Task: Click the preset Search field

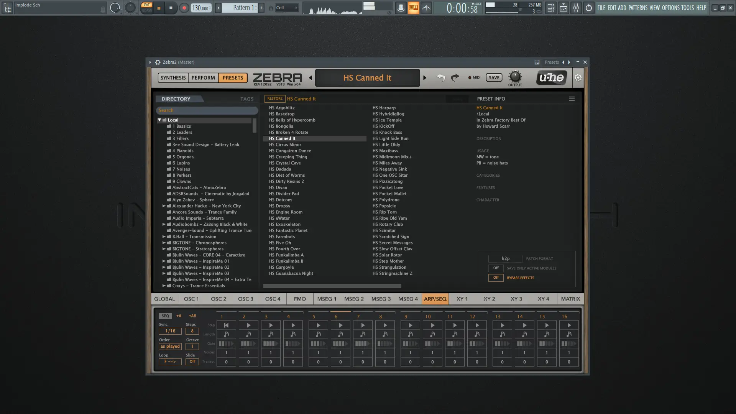Action: pos(207,110)
